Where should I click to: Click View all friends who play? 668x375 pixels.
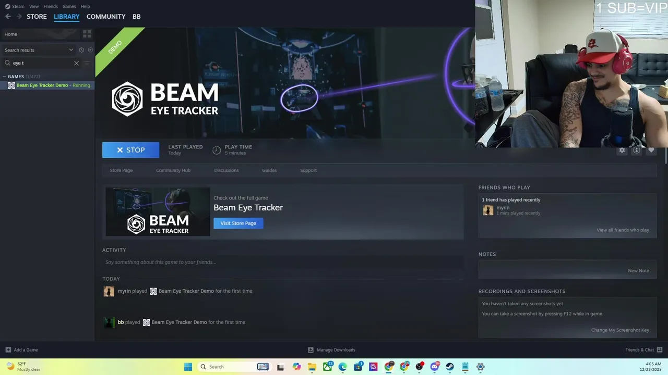click(623, 230)
